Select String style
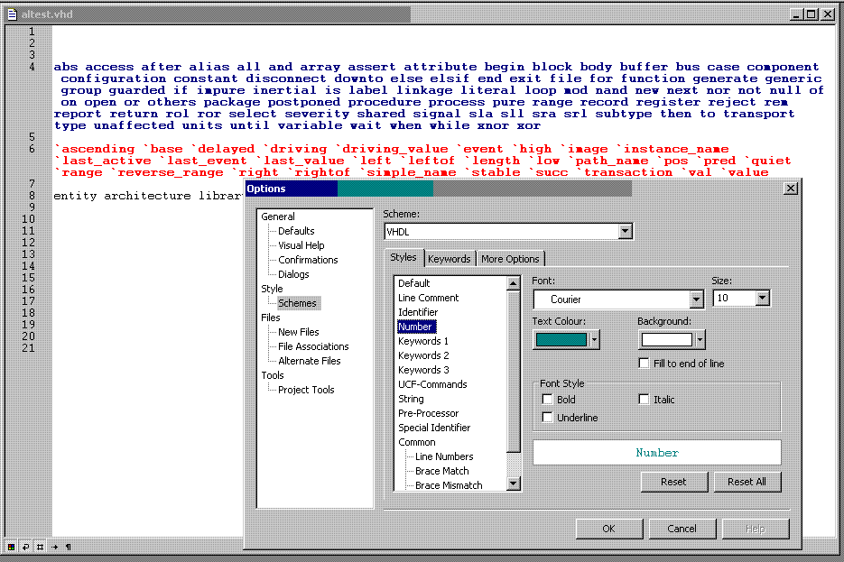The width and height of the screenshot is (844, 562). click(x=411, y=399)
